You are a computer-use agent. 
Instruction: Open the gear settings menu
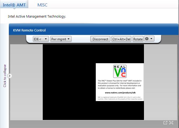coord(149,39)
